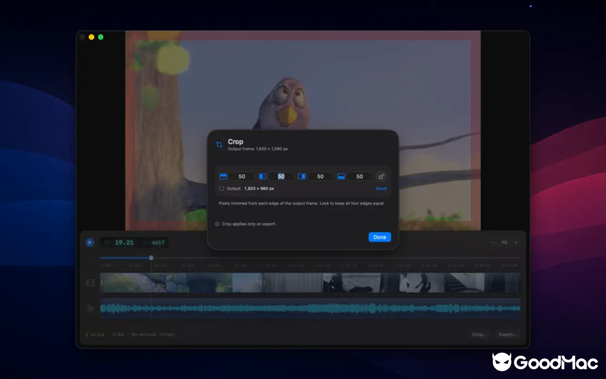Focus the right edge crop value field
606x379 pixels.
pyautogui.click(x=321, y=176)
